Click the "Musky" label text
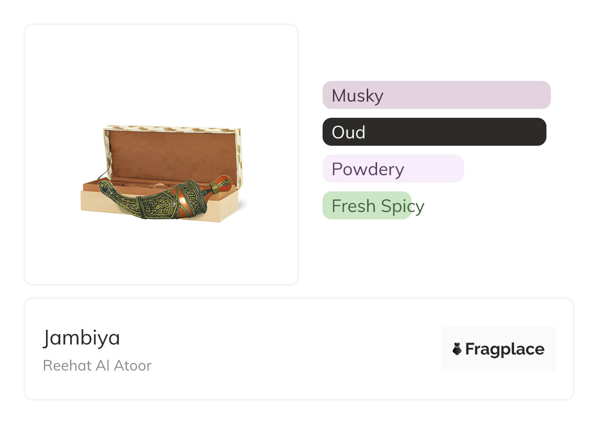 [x=357, y=95]
